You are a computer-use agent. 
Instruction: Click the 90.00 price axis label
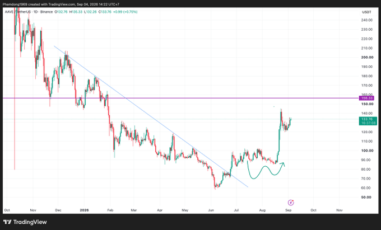[366, 160]
